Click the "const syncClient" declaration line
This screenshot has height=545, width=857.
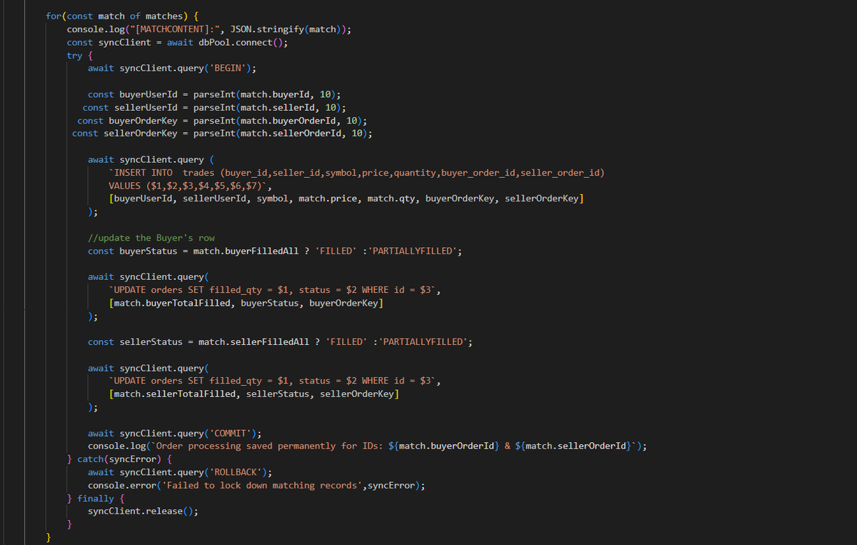(x=177, y=42)
